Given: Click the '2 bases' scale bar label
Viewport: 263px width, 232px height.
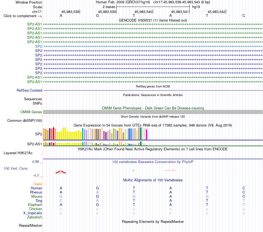Looking at the screenshot, I should 109,7.
